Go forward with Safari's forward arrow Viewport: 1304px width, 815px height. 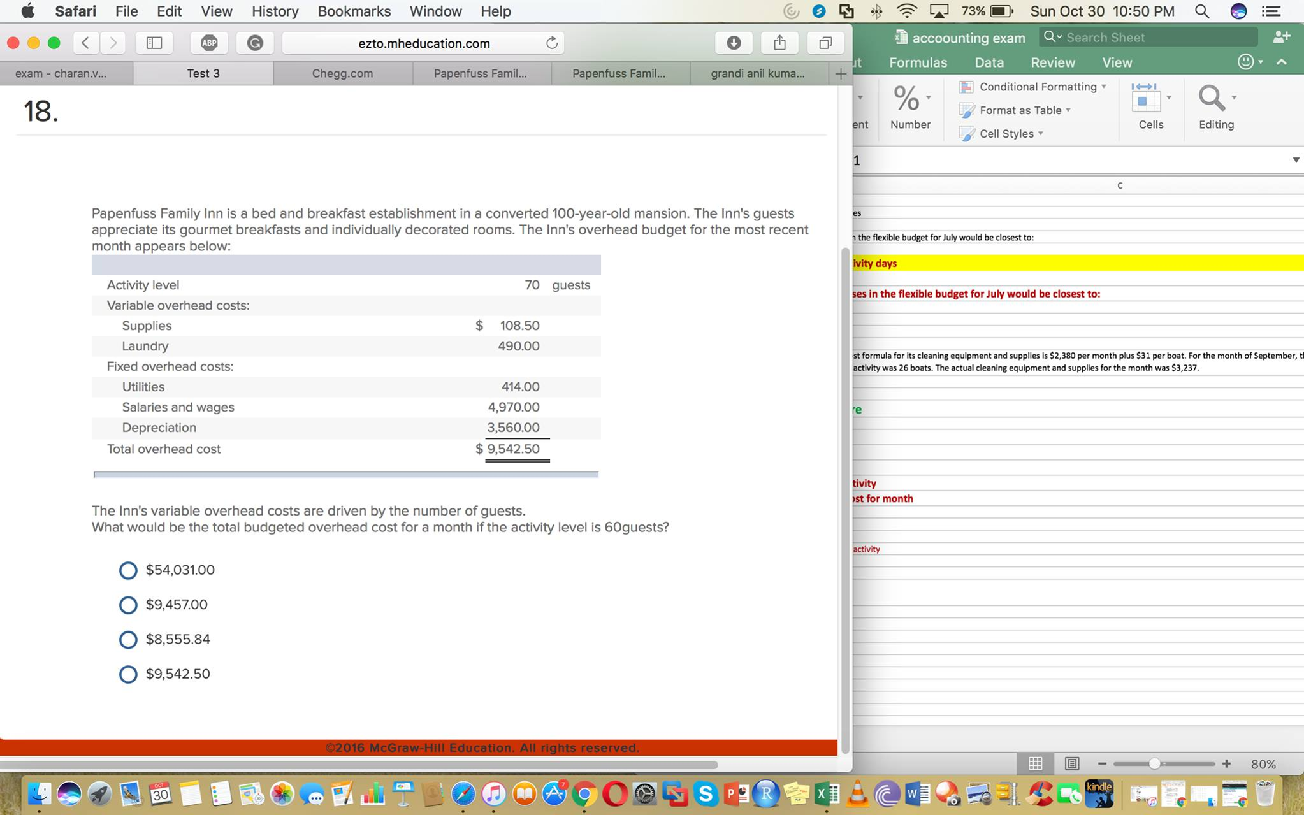coord(113,43)
